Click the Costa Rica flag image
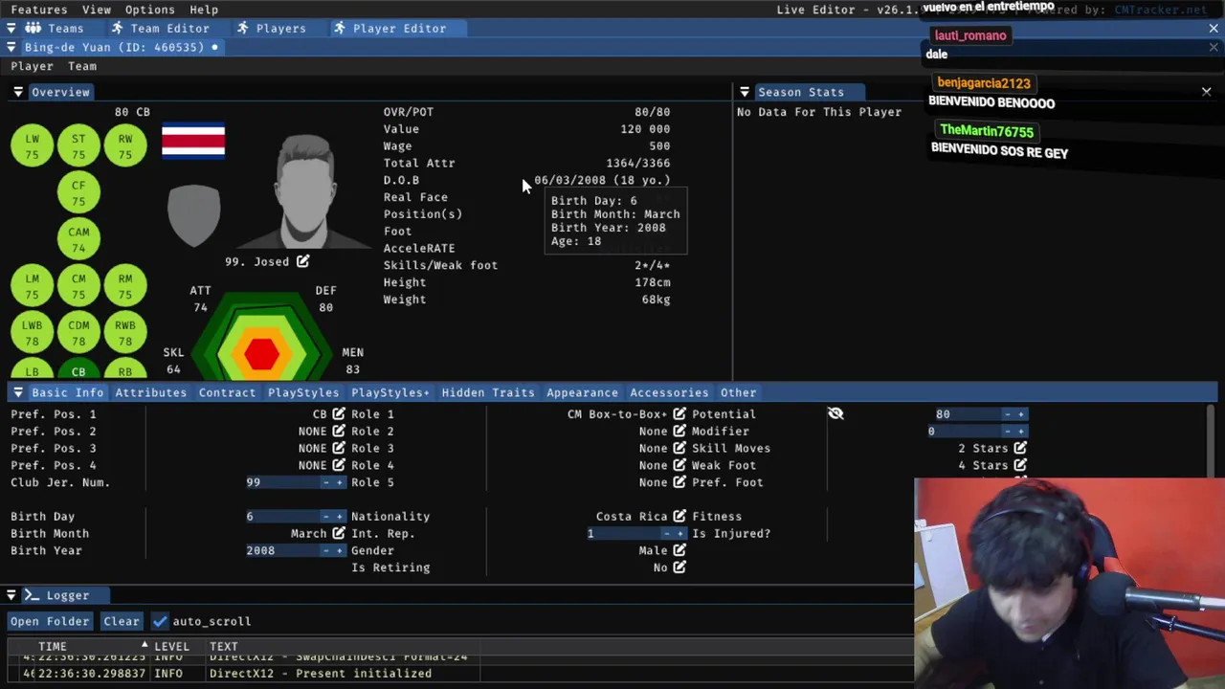Screen dimensions: 1225x689 pos(193,141)
